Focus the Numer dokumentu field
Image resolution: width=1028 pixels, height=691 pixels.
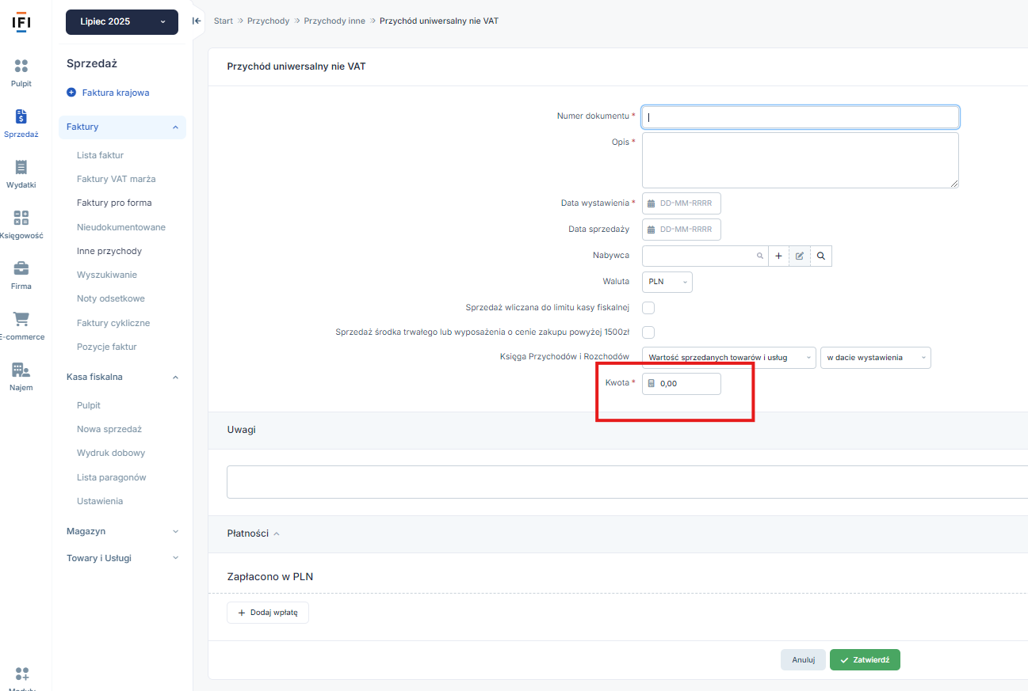(x=801, y=117)
